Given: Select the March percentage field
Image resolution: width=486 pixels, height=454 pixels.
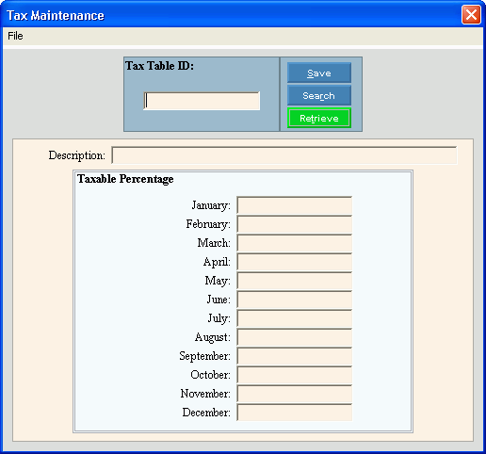Looking at the screenshot, I should [x=294, y=243].
